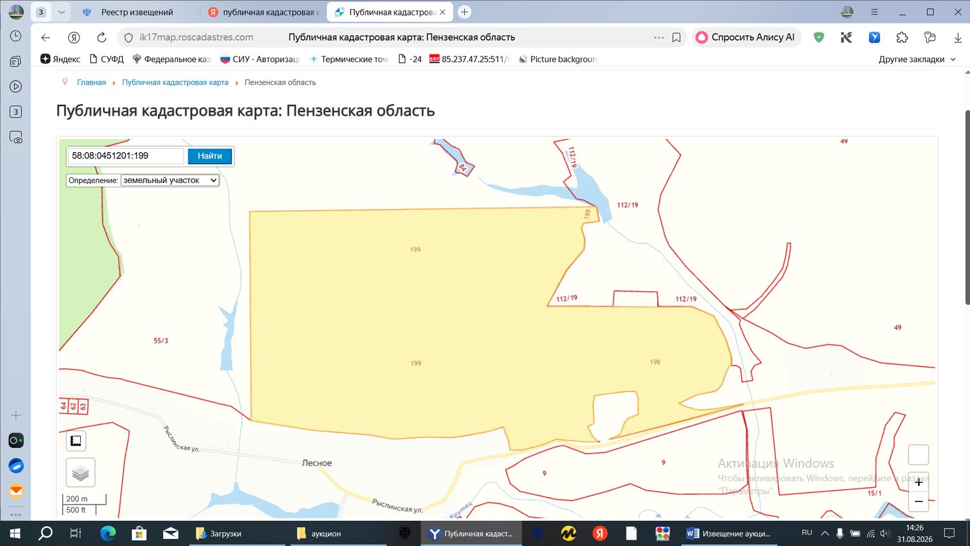The width and height of the screenshot is (970, 546).
Task: Bookmark this page with the bookmark icon
Action: [676, 38]
